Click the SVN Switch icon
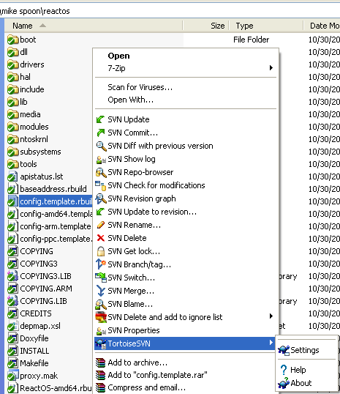The height and width of the screenshot is (394, 340). pos(101,278)
